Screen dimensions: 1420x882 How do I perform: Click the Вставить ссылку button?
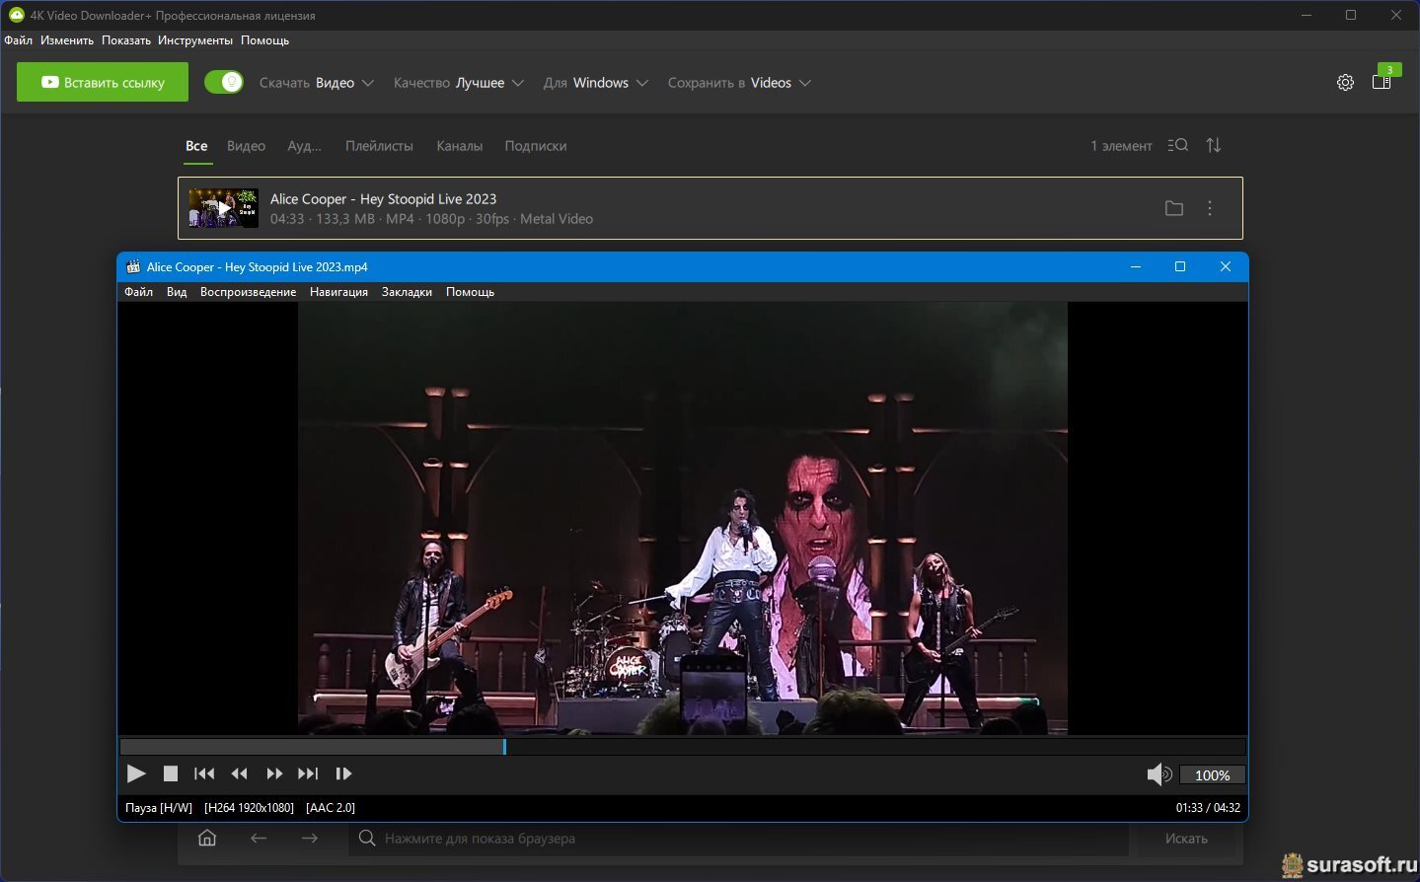(103, 83)
